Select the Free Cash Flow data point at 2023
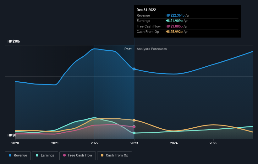Screen dimensions: 258x164 [134, 127]
